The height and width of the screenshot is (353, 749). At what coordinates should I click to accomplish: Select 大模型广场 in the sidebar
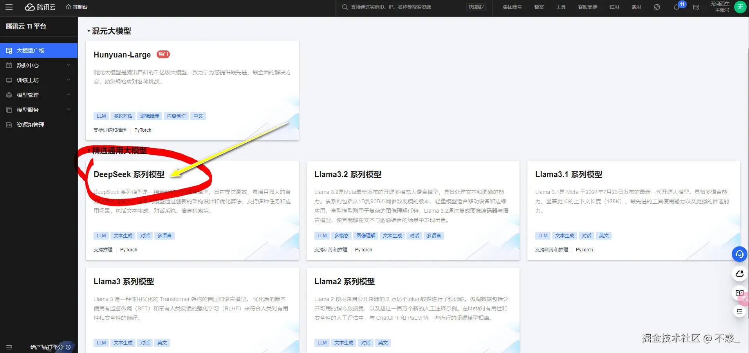[x=31, y=50]
